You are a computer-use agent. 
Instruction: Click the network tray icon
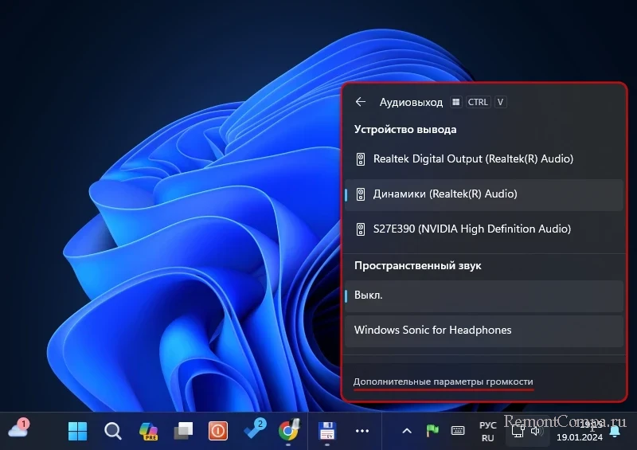518,432
